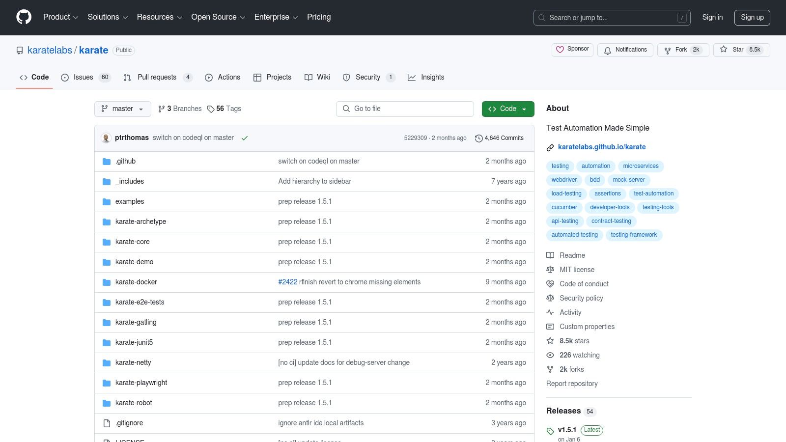Expand the Solutions menu

(x=108, y=17)
